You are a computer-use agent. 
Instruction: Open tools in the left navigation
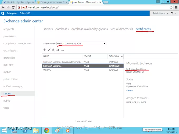pos(6,108)
